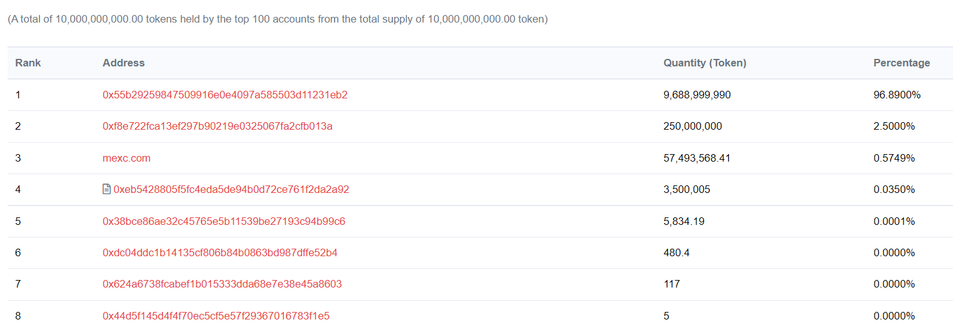Open address 0x44d5f145d4f4f70ec5cf5e57f29367016783f1e5
The width and height of the screenshot is (953, 332).
216,316
